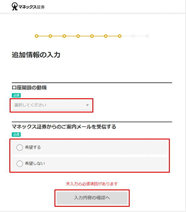This screenshot has width=186, height=212.
Task: Click the 必須 badge under 口座開設の動機
Action: click(16, 95)
